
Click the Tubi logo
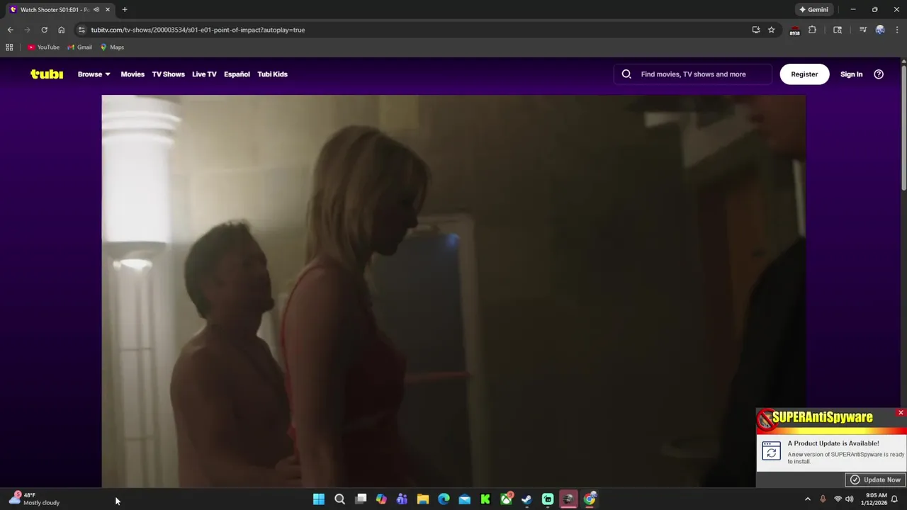tap(47, 74)
